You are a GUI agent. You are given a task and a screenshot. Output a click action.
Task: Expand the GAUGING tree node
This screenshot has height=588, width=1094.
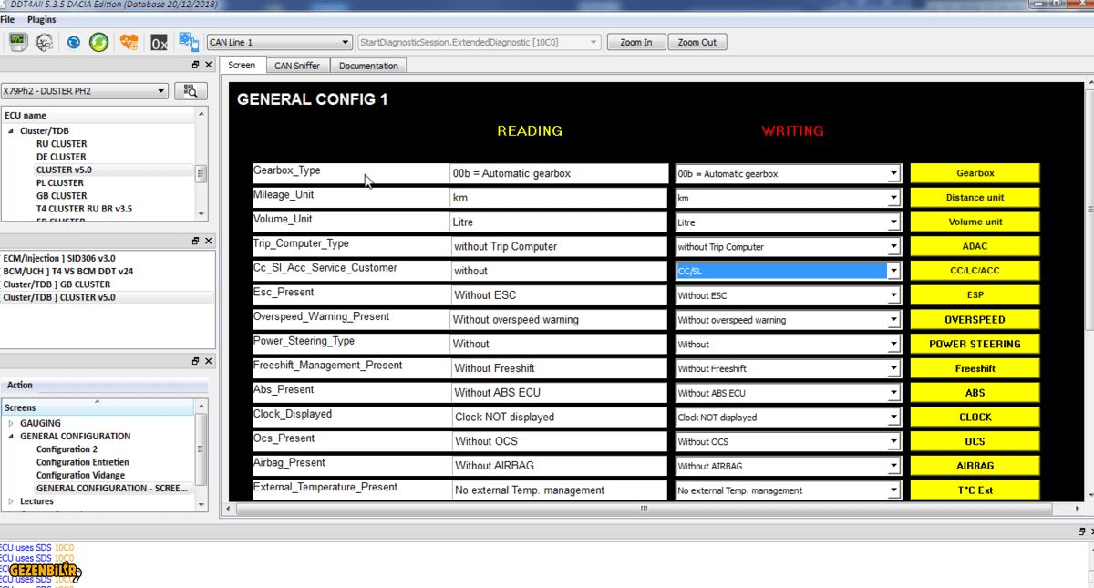click(x=11, y=423)
